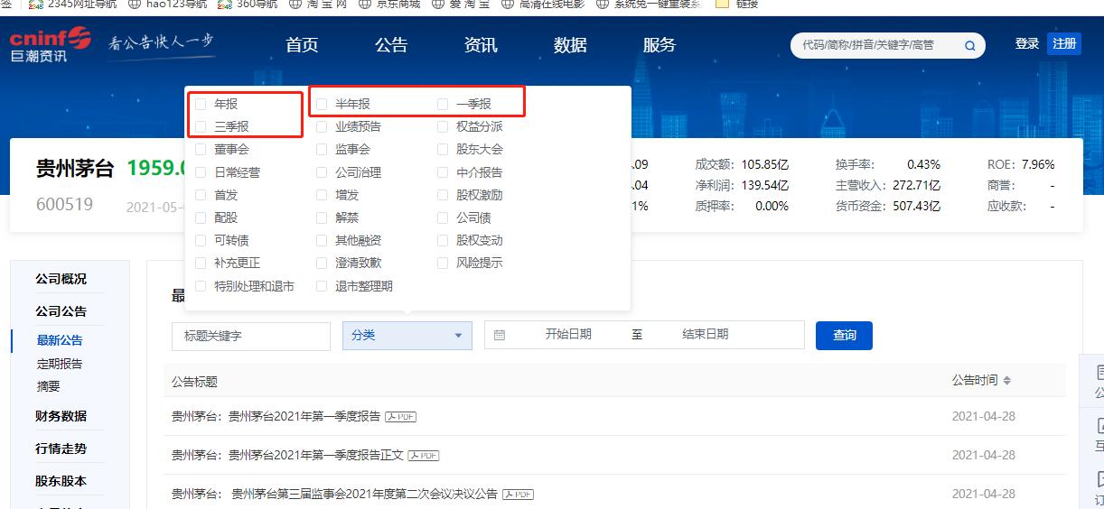Tick the 公司治理 checkbox

322,172
